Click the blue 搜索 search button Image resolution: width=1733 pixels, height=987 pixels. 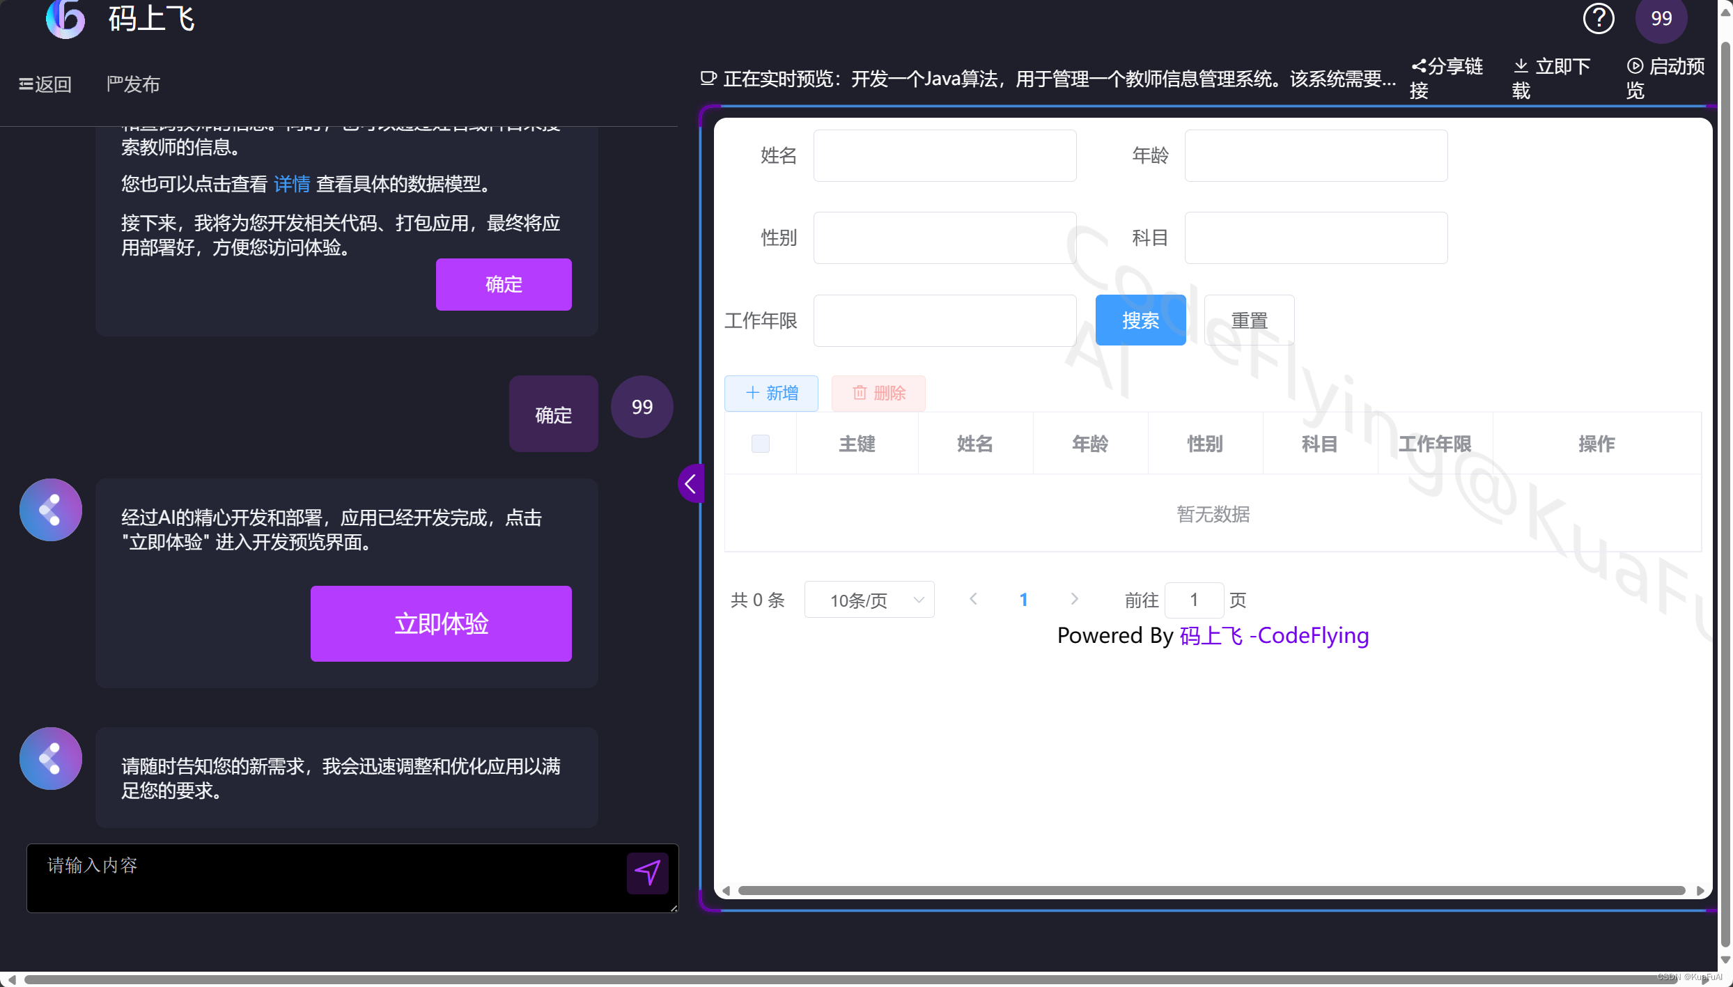tap(1140, 320)
